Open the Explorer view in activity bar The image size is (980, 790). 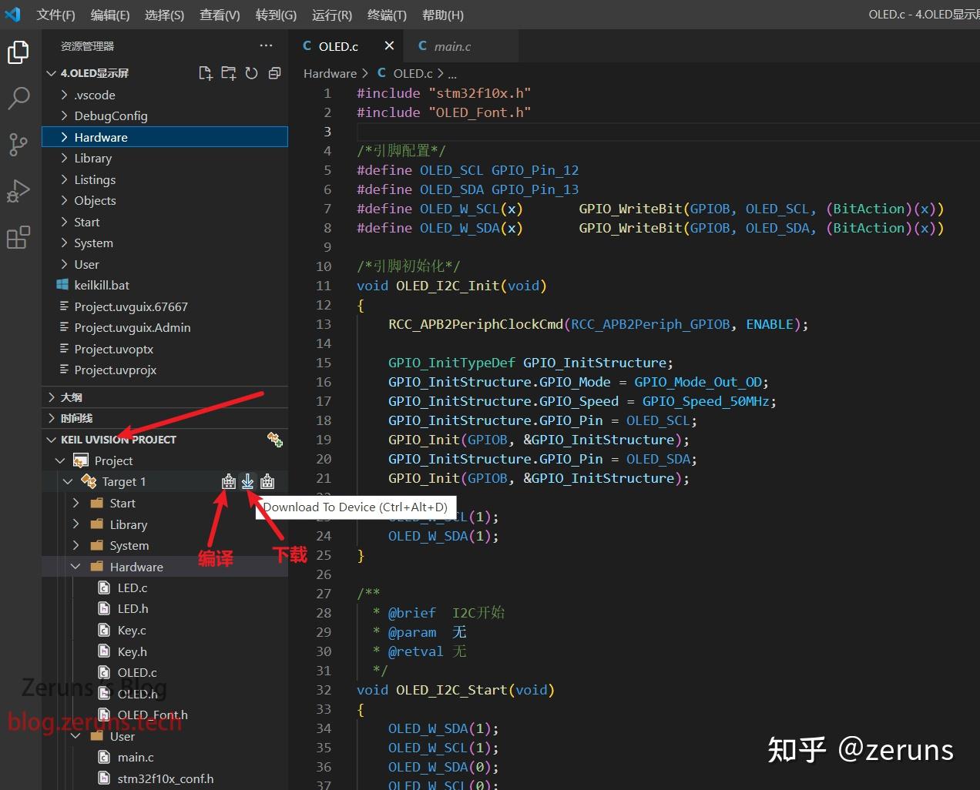(x=18, y=52)
